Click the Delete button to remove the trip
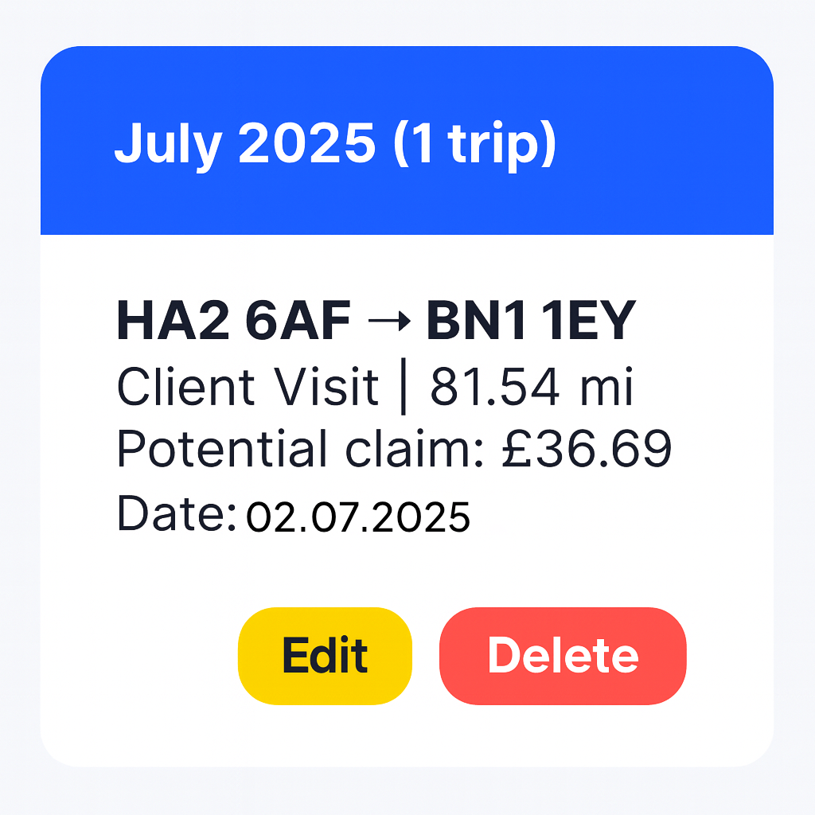 [x=562, y=654]
